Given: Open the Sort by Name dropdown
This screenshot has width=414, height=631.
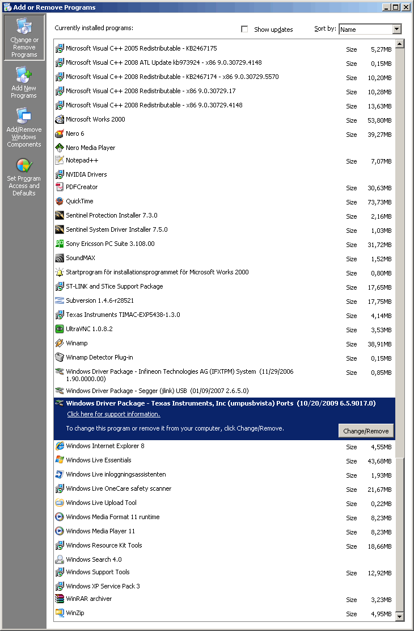Looking at the screenshot, I should 370,29.
